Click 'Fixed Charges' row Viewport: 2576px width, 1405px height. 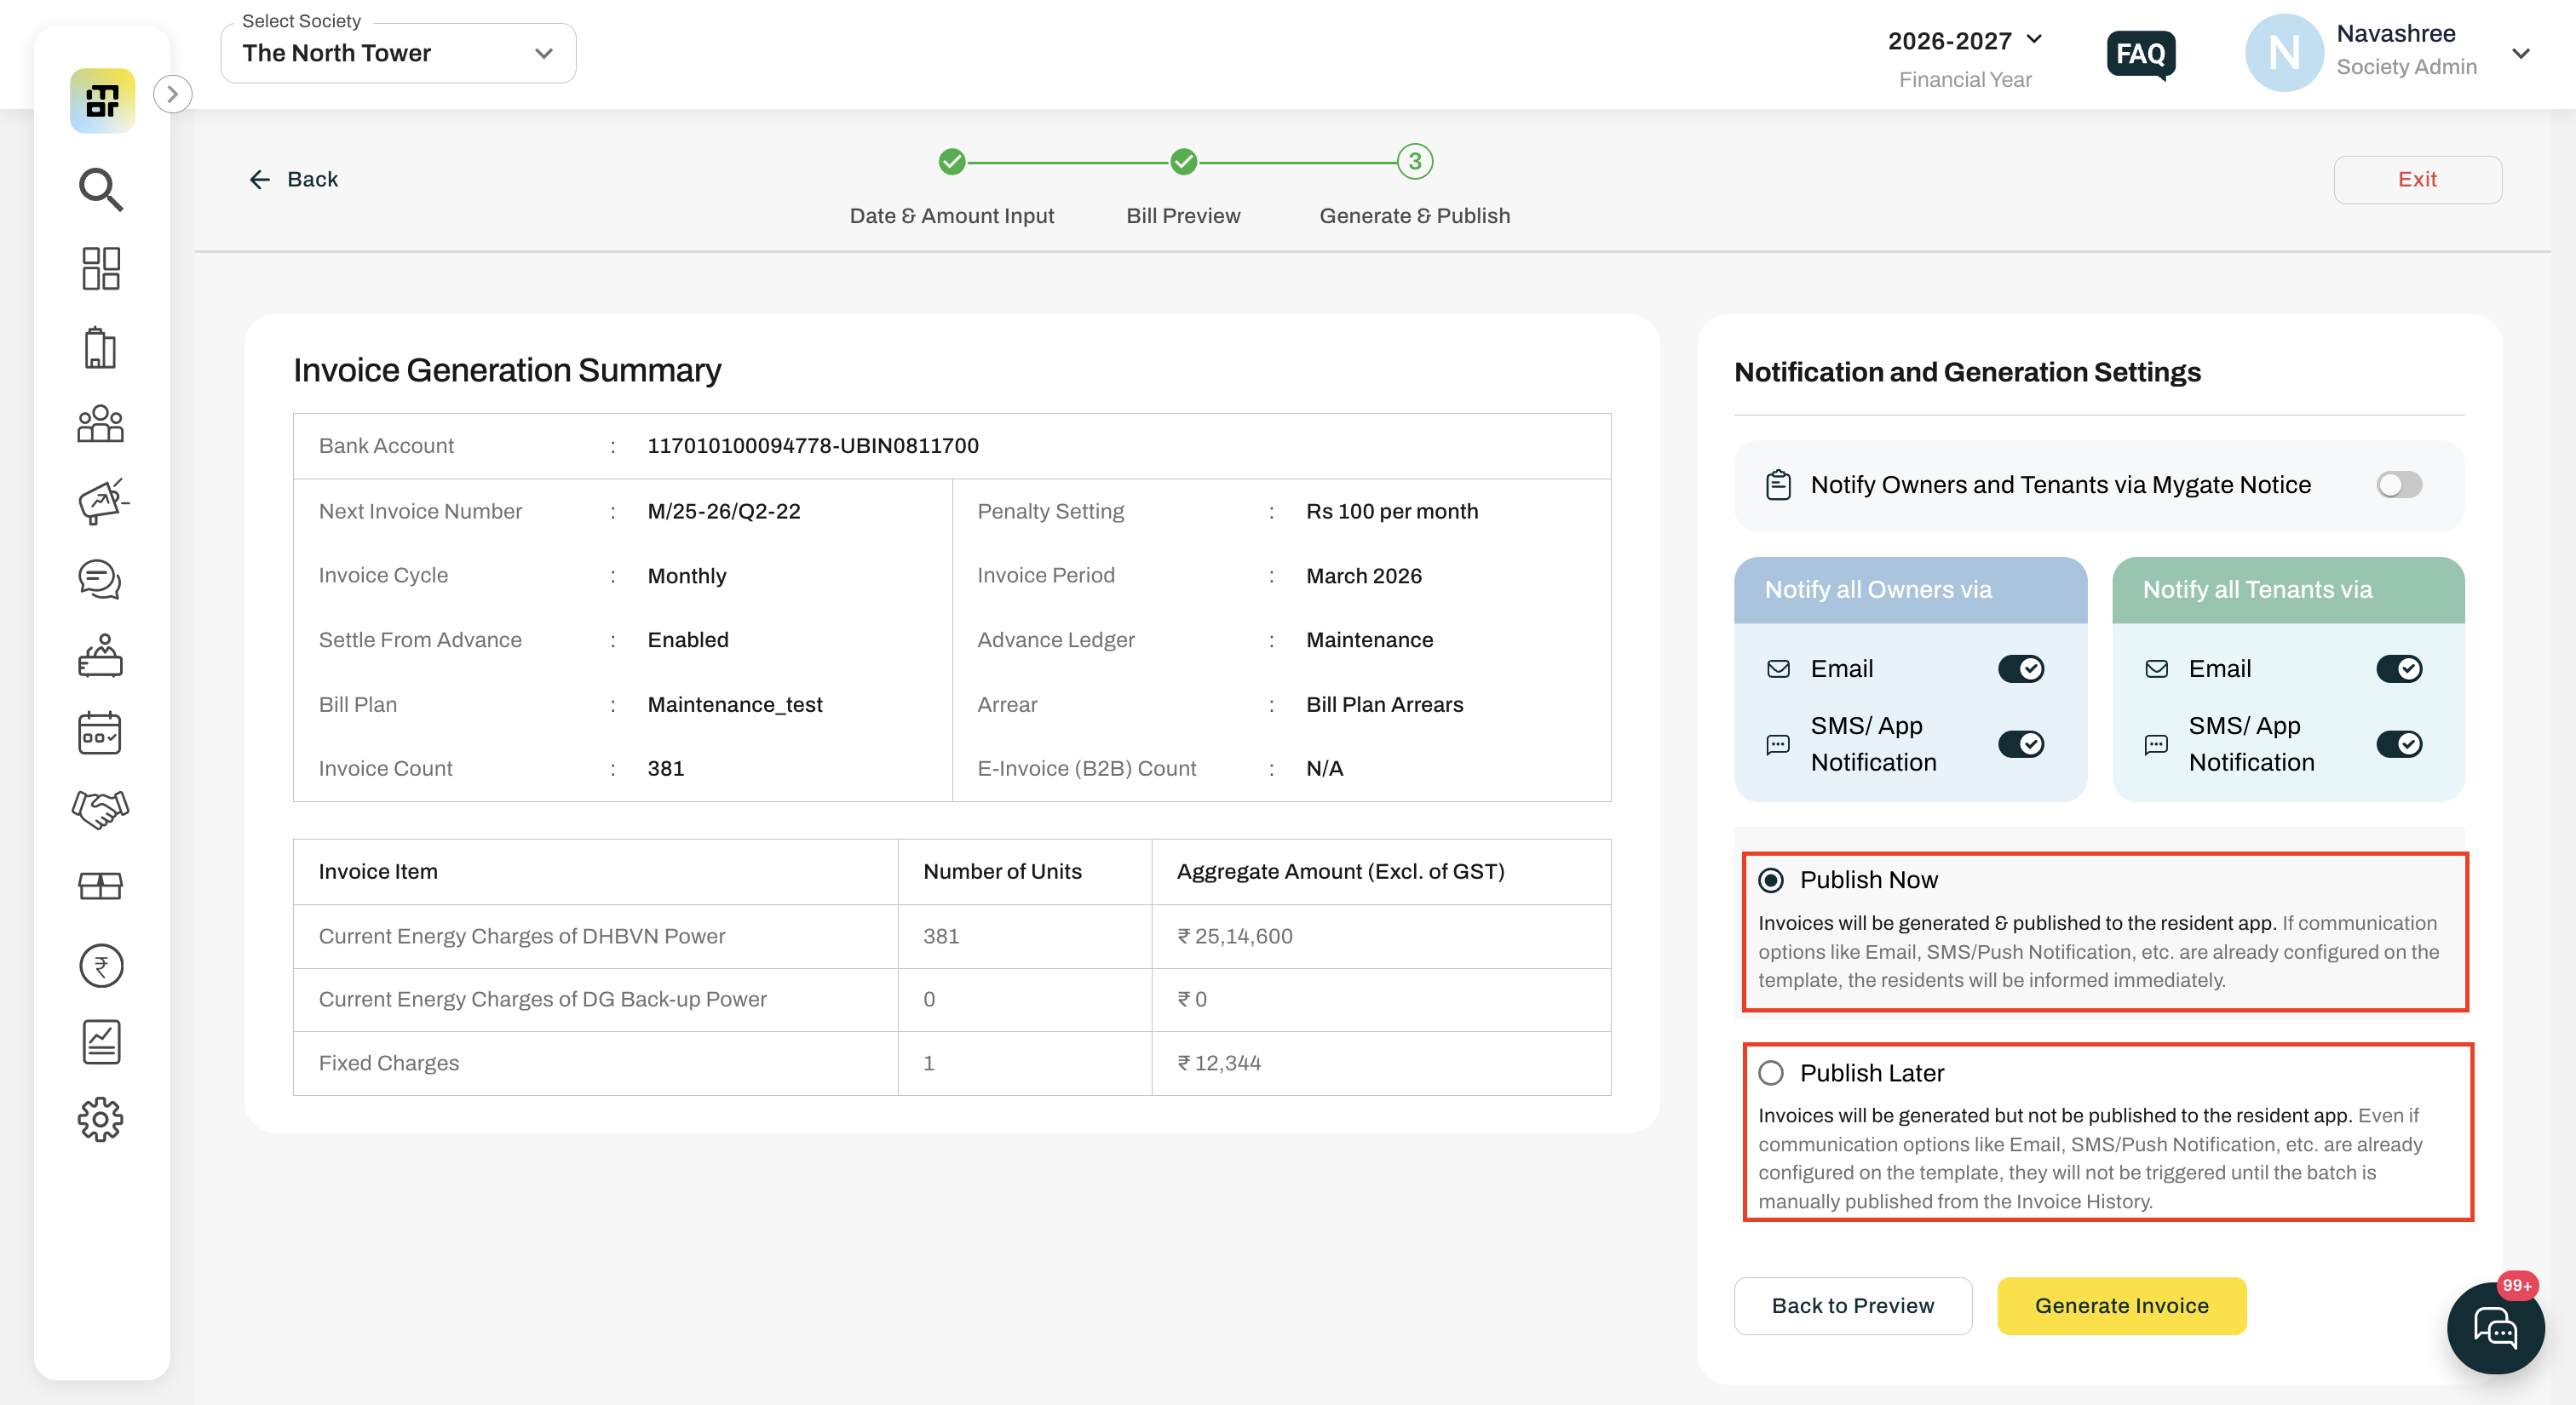[952, 1064]
